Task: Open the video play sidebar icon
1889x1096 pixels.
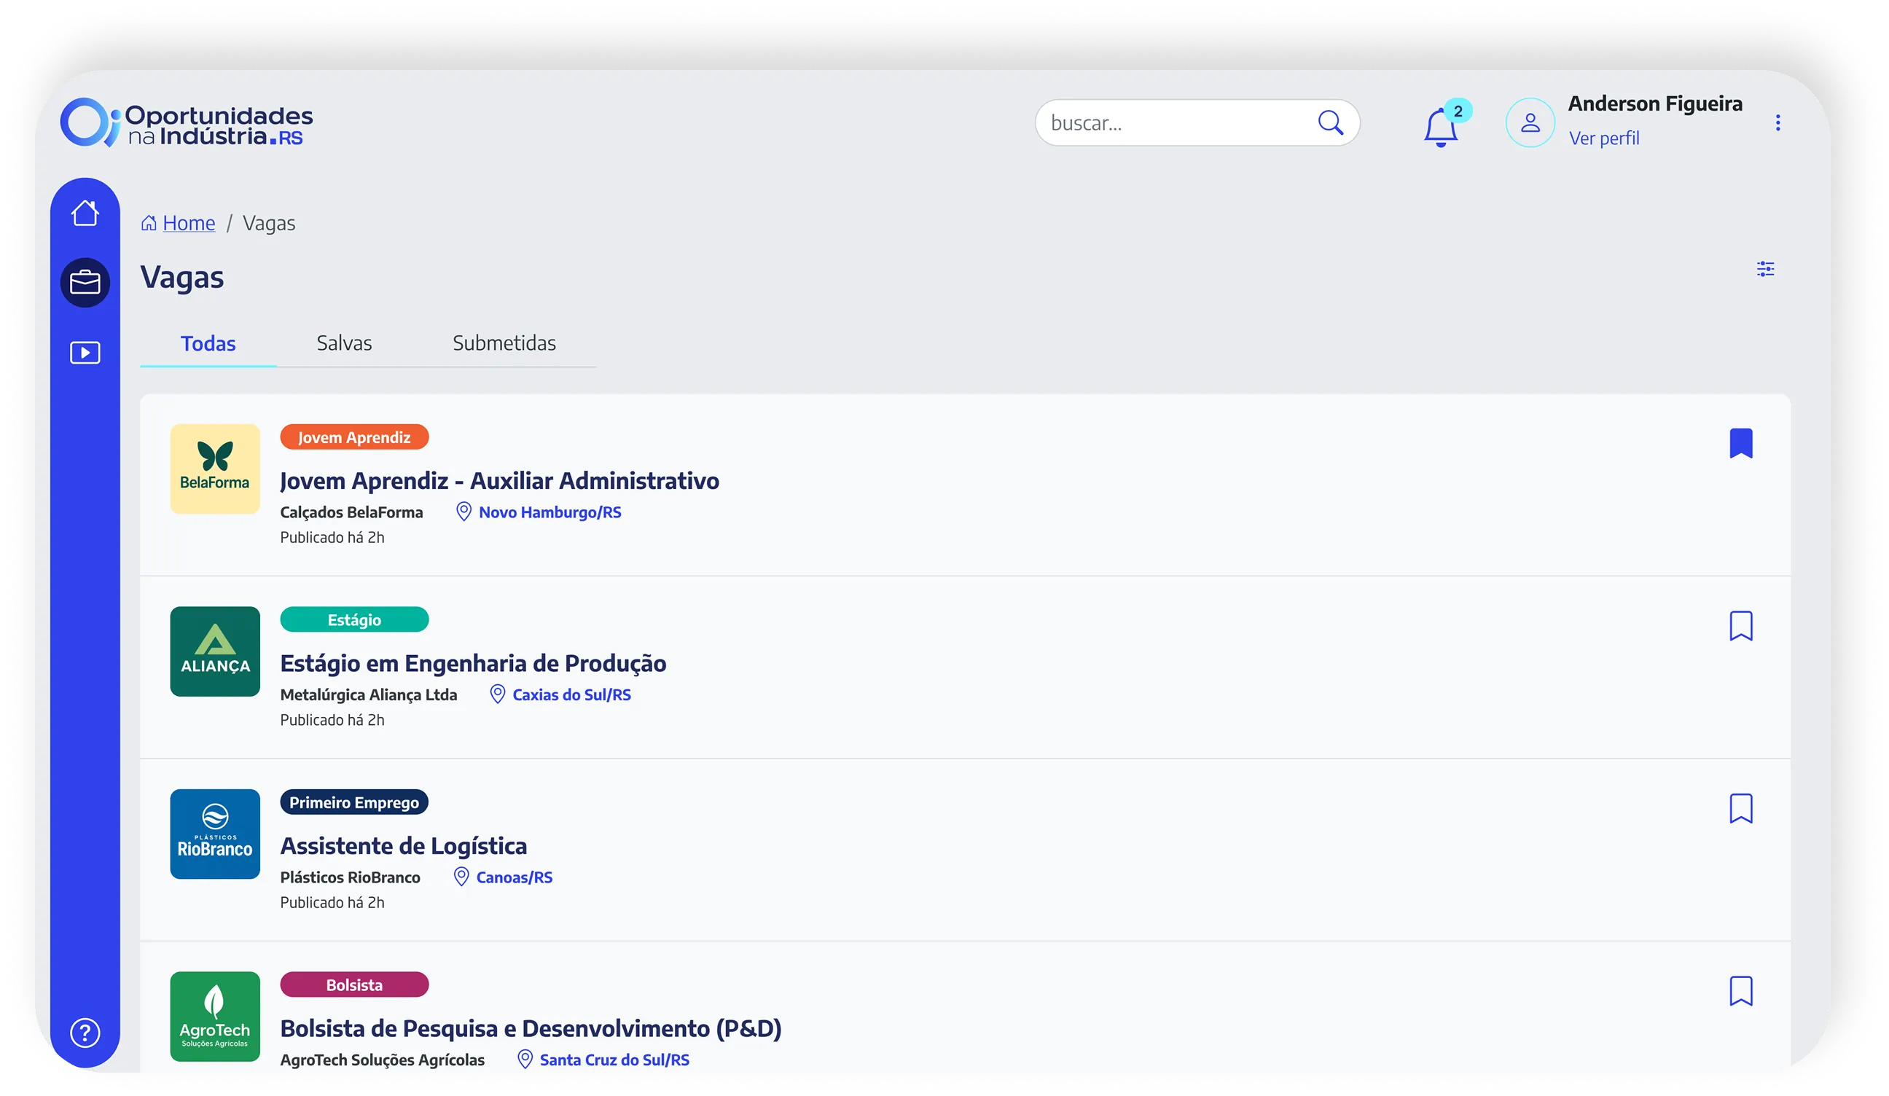Action: pos(85,353)
